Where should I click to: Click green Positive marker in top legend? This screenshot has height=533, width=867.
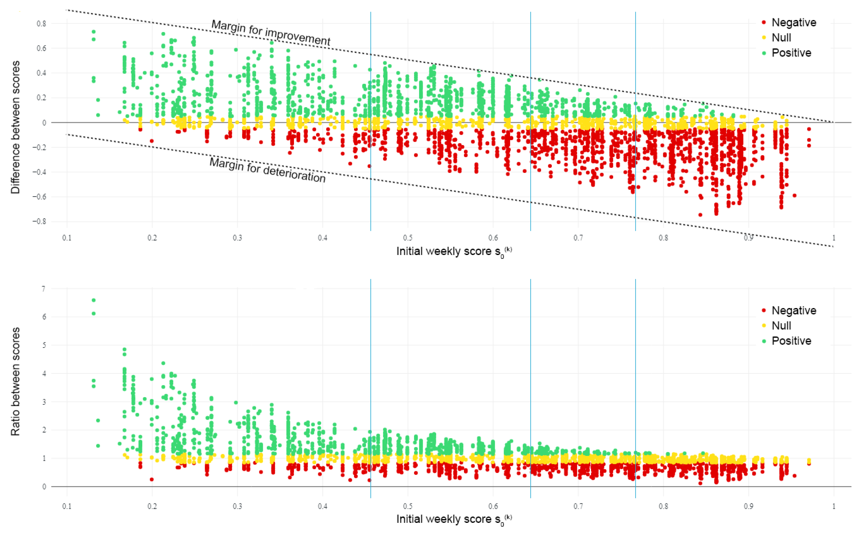[764, 53]
